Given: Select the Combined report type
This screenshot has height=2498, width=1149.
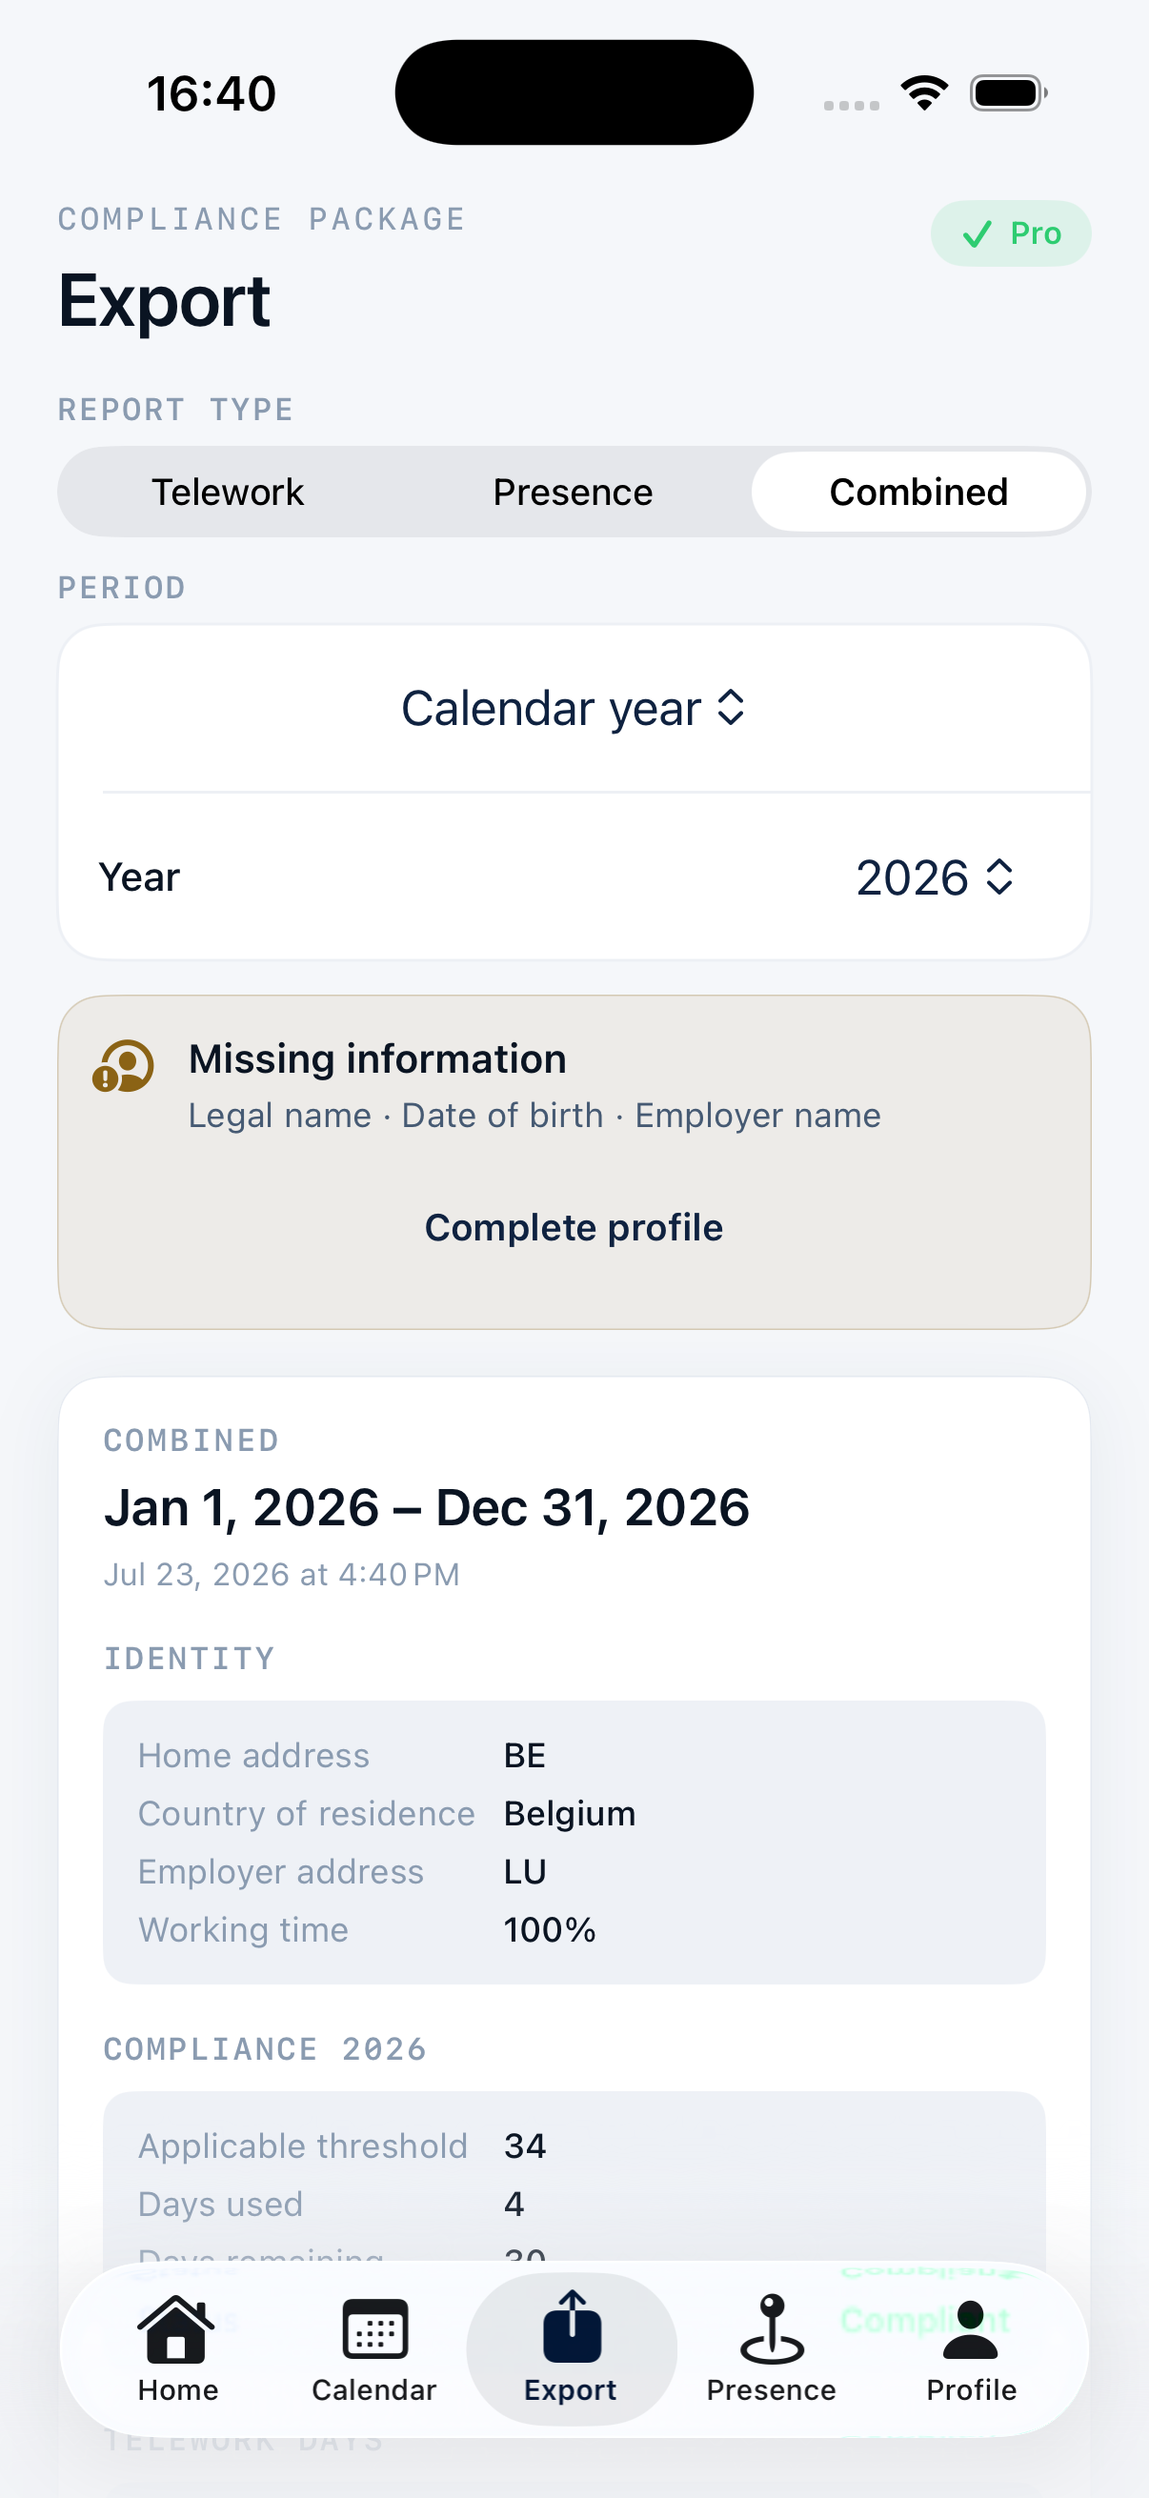Looking at the screenshot, I should tap(918, 492).
